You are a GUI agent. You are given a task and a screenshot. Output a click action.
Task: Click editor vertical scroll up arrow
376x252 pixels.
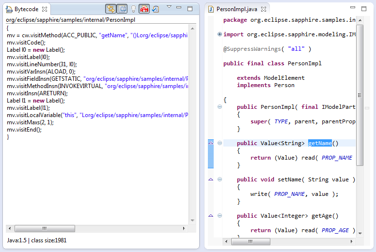pyautogui.click(x=360, y=20)
